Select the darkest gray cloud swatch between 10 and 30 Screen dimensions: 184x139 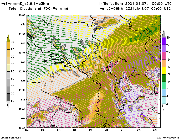click(x=8, y=97)
